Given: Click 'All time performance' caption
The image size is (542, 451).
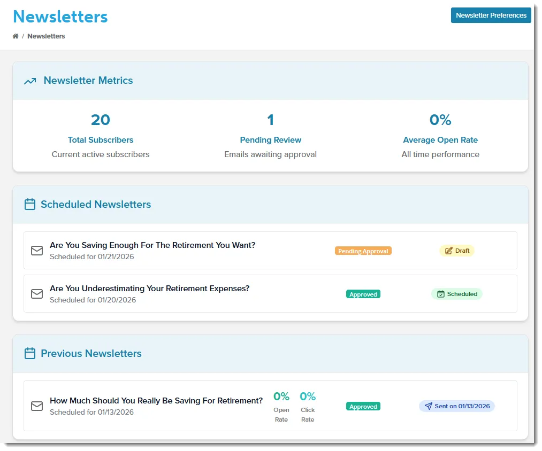Looking at the screenshot, I should [440, 154].
